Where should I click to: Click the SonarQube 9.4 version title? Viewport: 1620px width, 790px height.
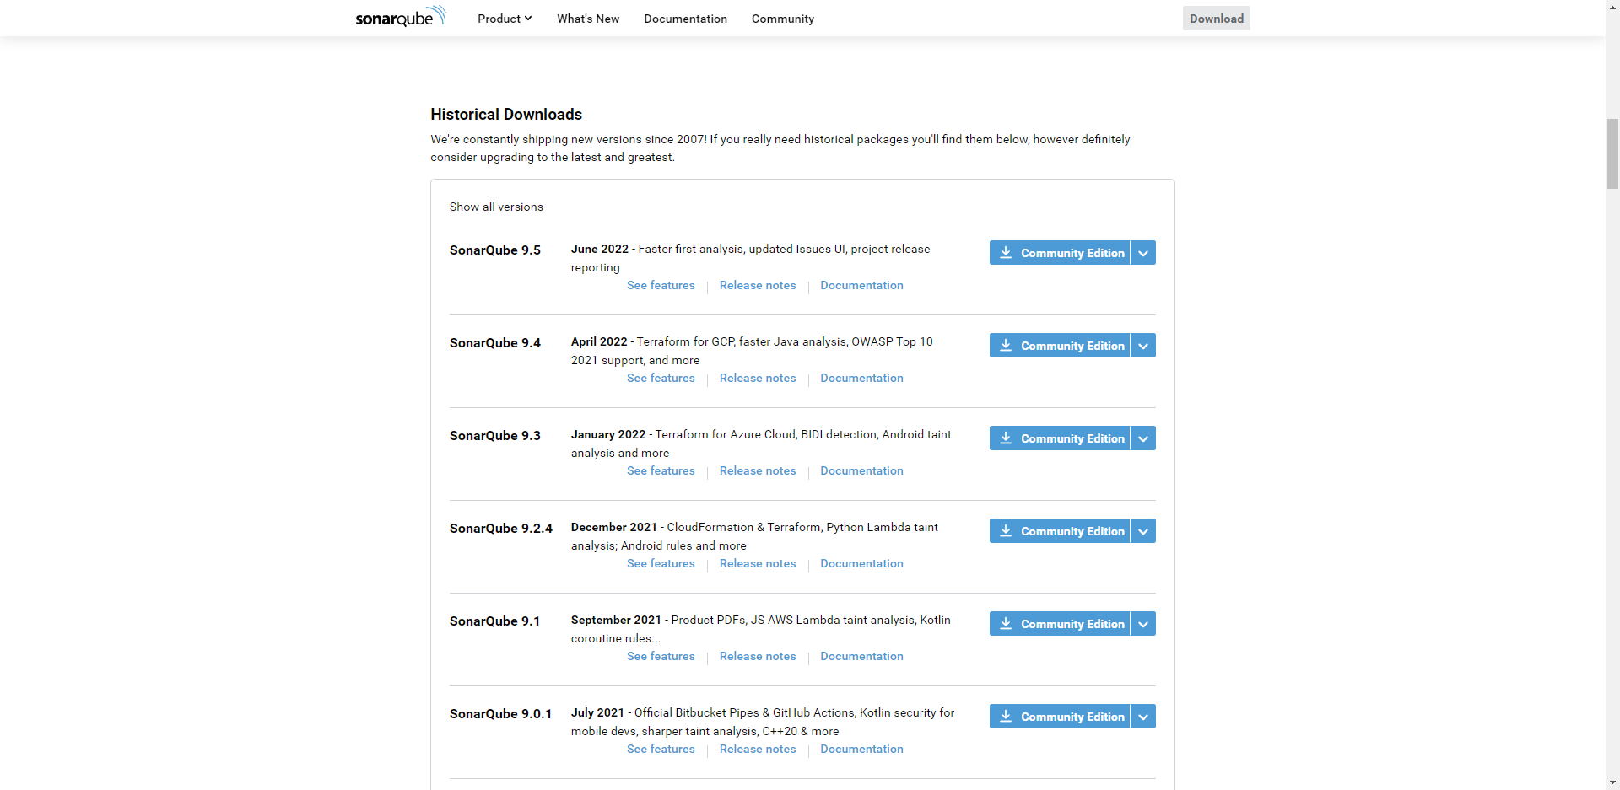(495, 343)
